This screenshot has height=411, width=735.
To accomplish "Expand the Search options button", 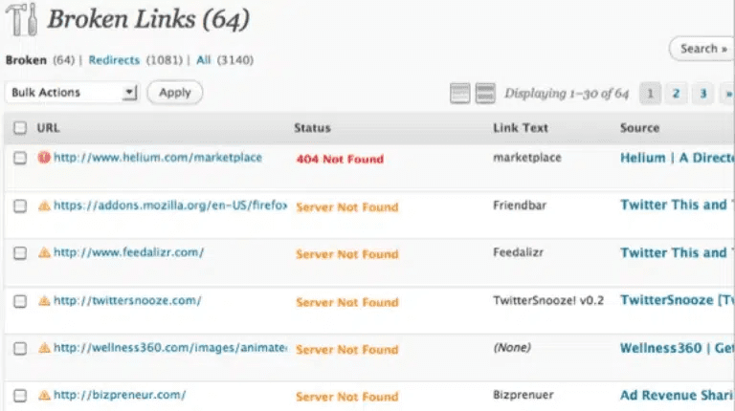I will point(702,49).
